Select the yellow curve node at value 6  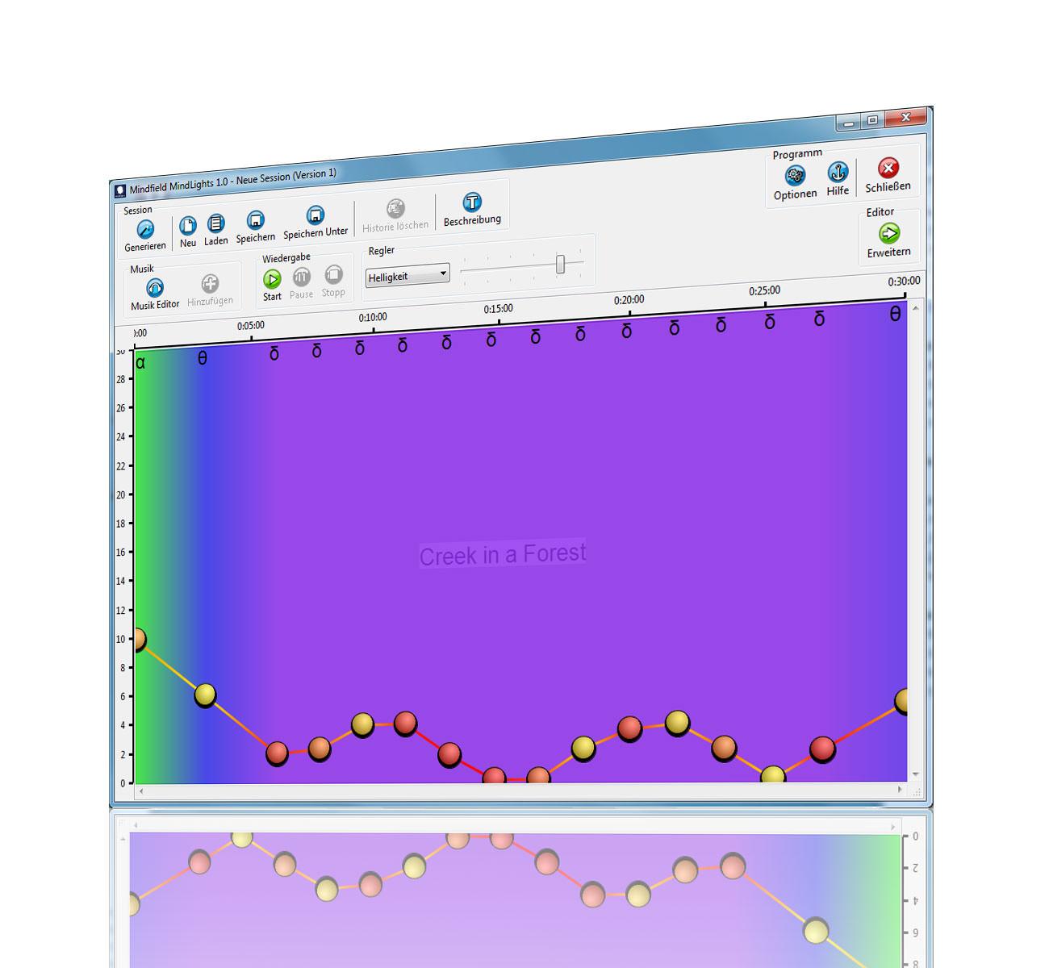click(205, 695)
